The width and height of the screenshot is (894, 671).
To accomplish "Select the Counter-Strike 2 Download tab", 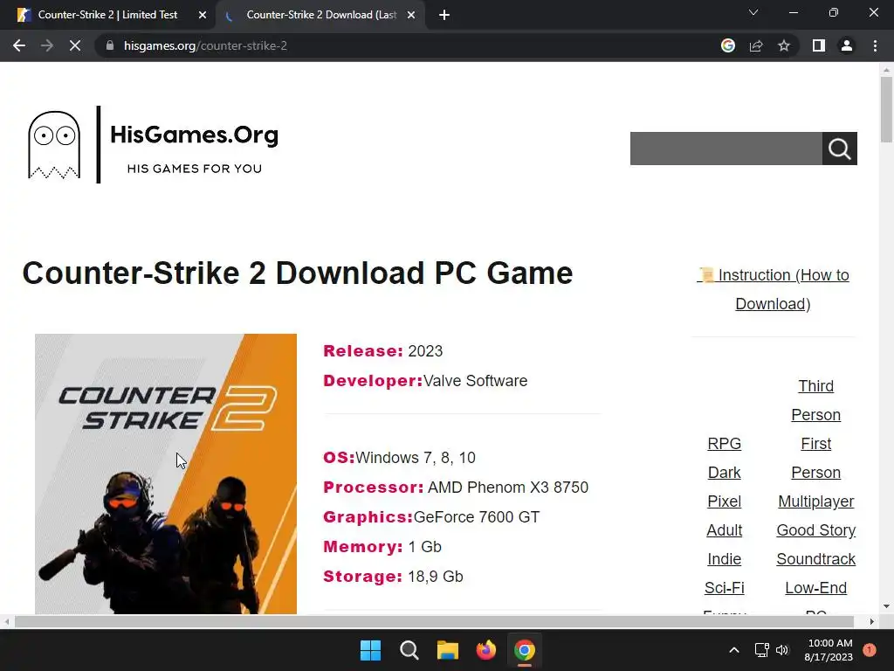I will (320, 15).
